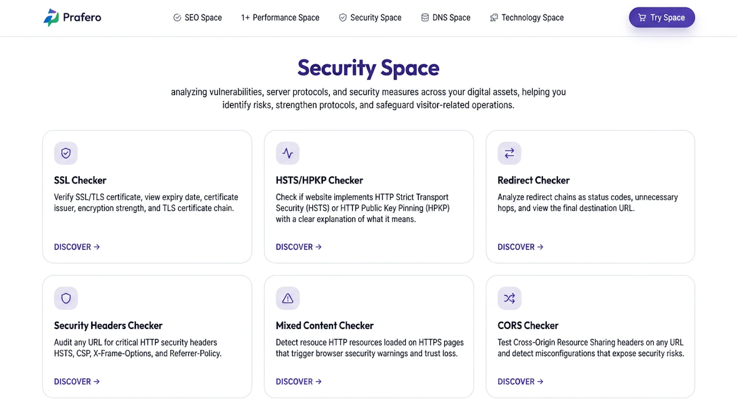The width and height of the screenshot is (737, 411).
Task: Follow the DISCOVER link under Mixed Content Checker
Action: (299, 382)
